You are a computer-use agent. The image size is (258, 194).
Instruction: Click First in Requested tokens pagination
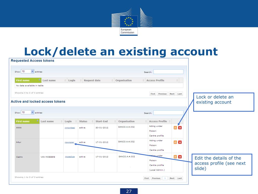[153, 94]
